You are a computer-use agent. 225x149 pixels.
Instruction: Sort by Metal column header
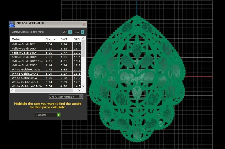click(27, 39)
